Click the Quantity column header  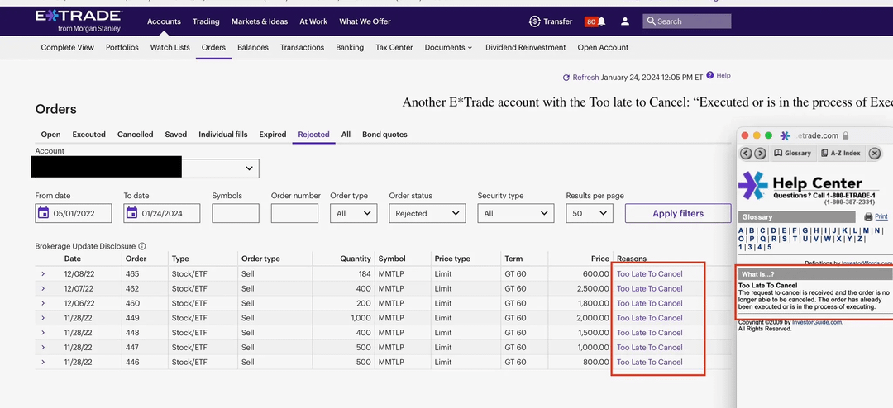point(356,259)
